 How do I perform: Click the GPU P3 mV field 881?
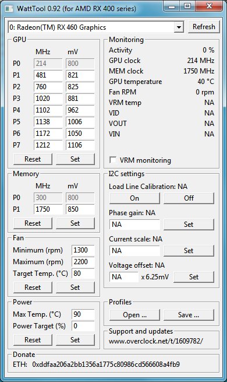click(x=80, y=99)
